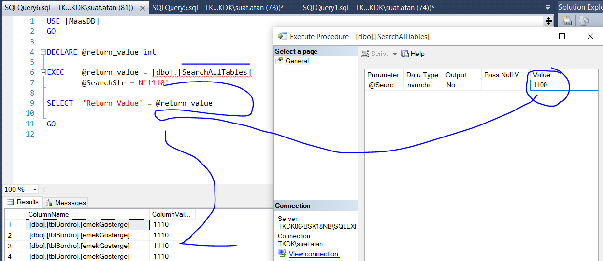Switch to the SQLQuery5.sql tab

218,7
